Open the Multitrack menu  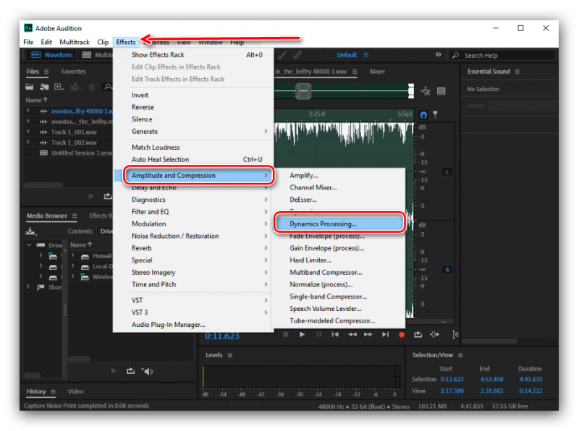(x=75, y=42)
